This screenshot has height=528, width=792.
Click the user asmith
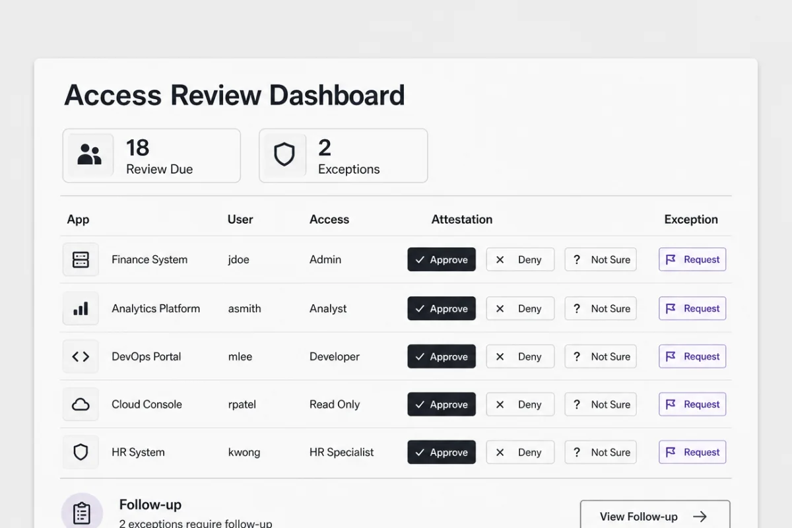[244, 308]
